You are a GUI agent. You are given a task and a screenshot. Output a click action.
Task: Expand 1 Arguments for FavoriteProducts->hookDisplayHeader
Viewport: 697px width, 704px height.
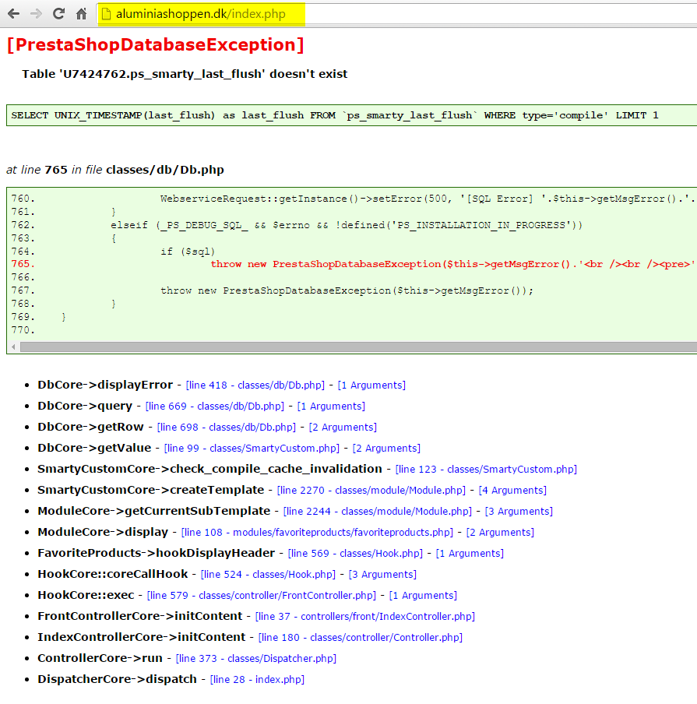470,554
